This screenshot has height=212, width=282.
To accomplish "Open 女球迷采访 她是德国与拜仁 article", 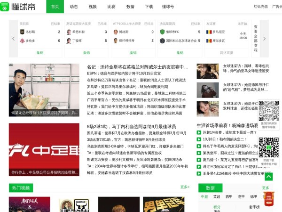I will click(x=246, y=87).
